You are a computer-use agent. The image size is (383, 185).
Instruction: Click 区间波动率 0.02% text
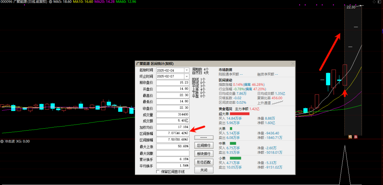pyautogui.click(x=232, y=102)
